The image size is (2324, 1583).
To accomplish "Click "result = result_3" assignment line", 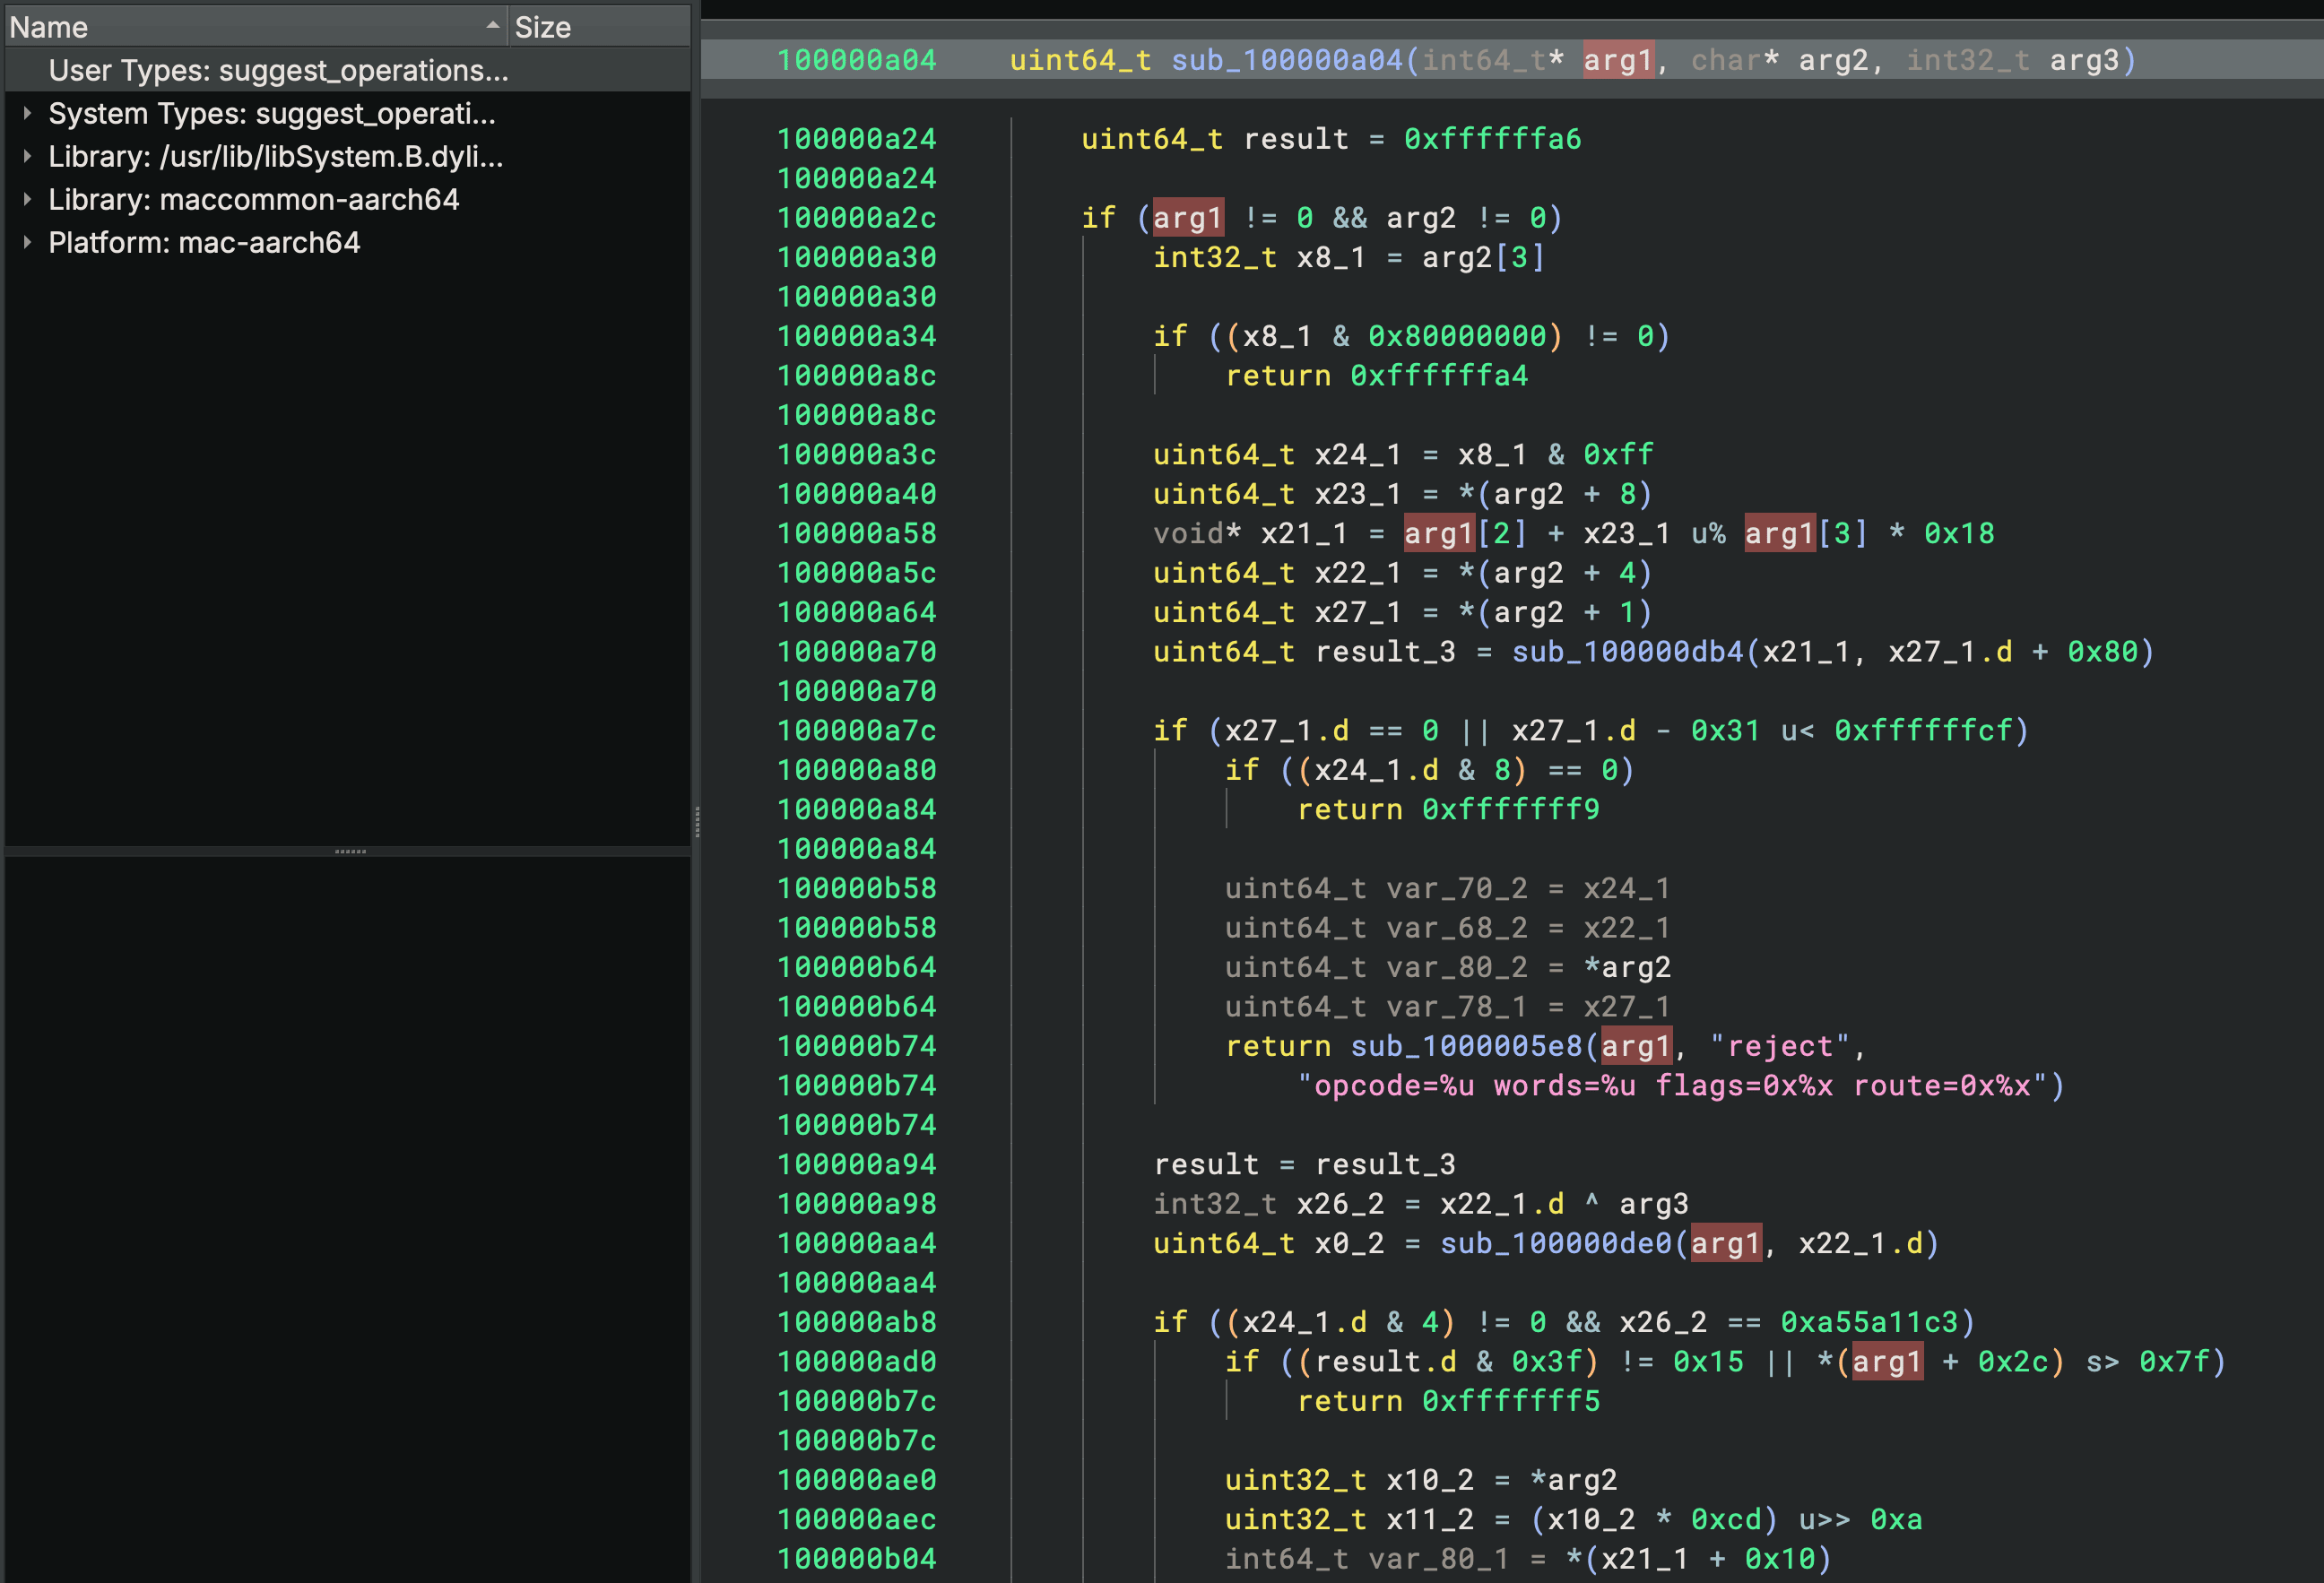I will point(1305,1165).
